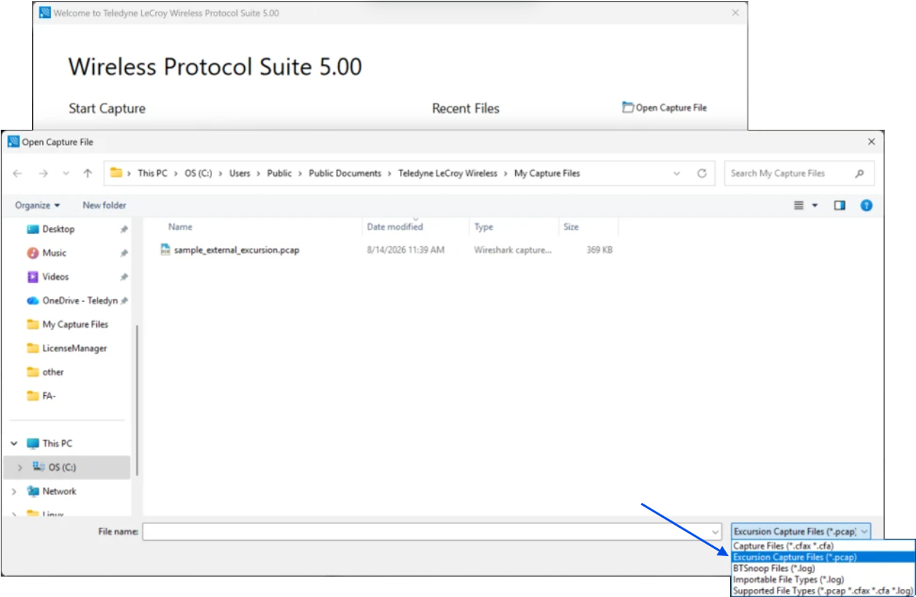This screenshot has width=916, height=597.
Task: Open Videos in the navigation pane
Action: [55, 277]
